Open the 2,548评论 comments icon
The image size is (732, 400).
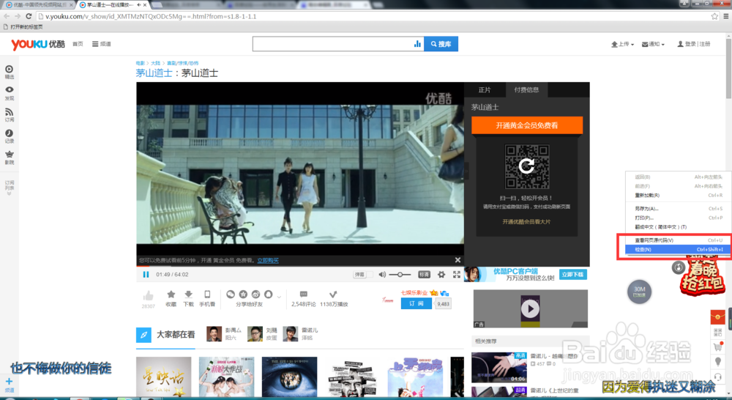tap(304, 295)
